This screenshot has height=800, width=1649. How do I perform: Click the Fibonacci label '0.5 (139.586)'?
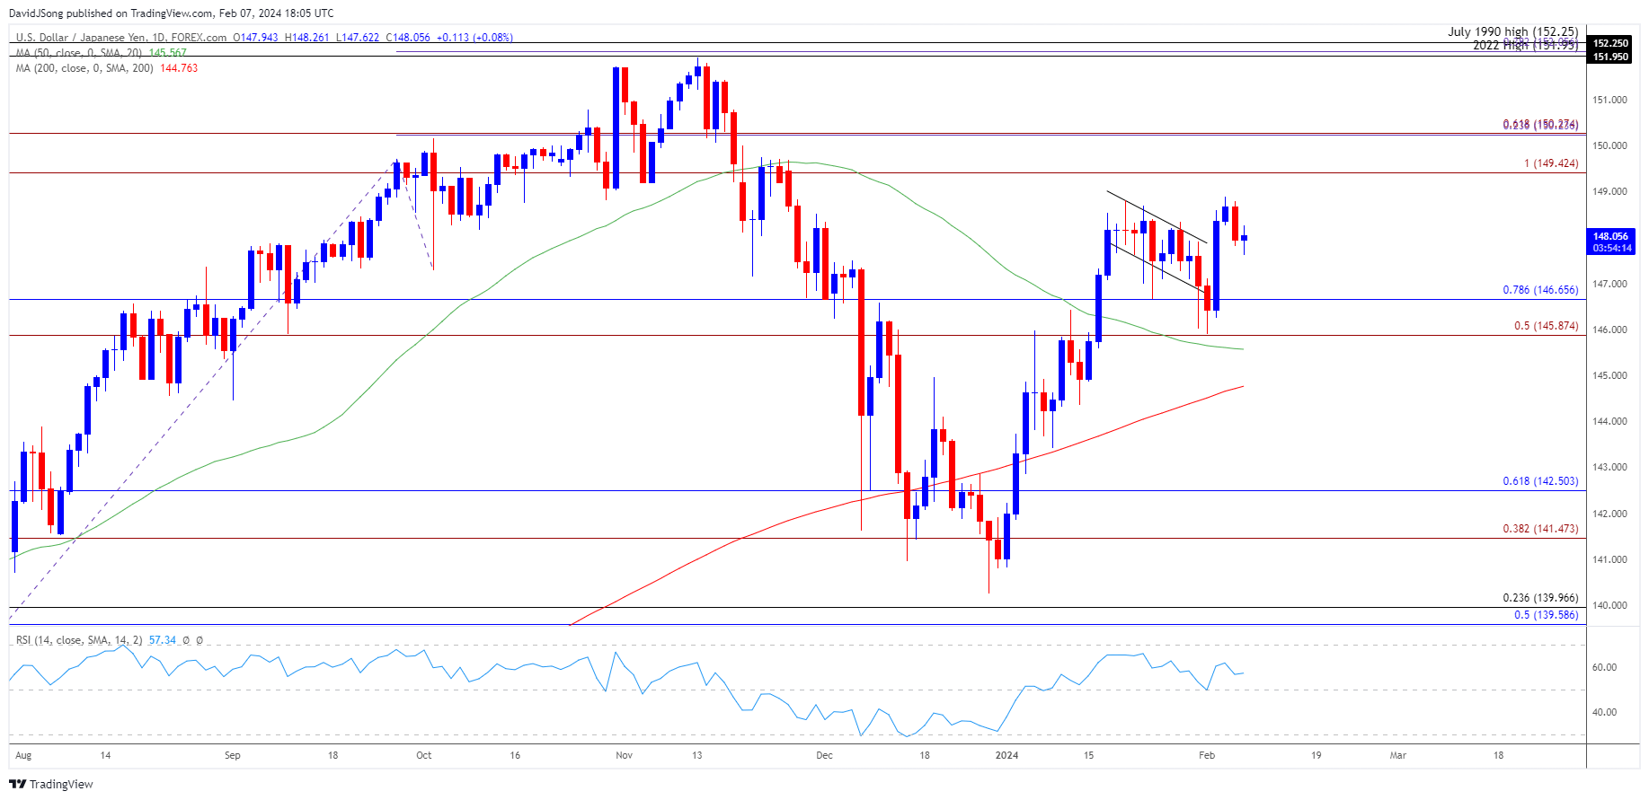click(x=1546, y=615)
